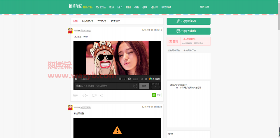Click the 天天喜 avatar on the 21:26:22 post
Screen dimensions: 280x138
pos(70,108)
